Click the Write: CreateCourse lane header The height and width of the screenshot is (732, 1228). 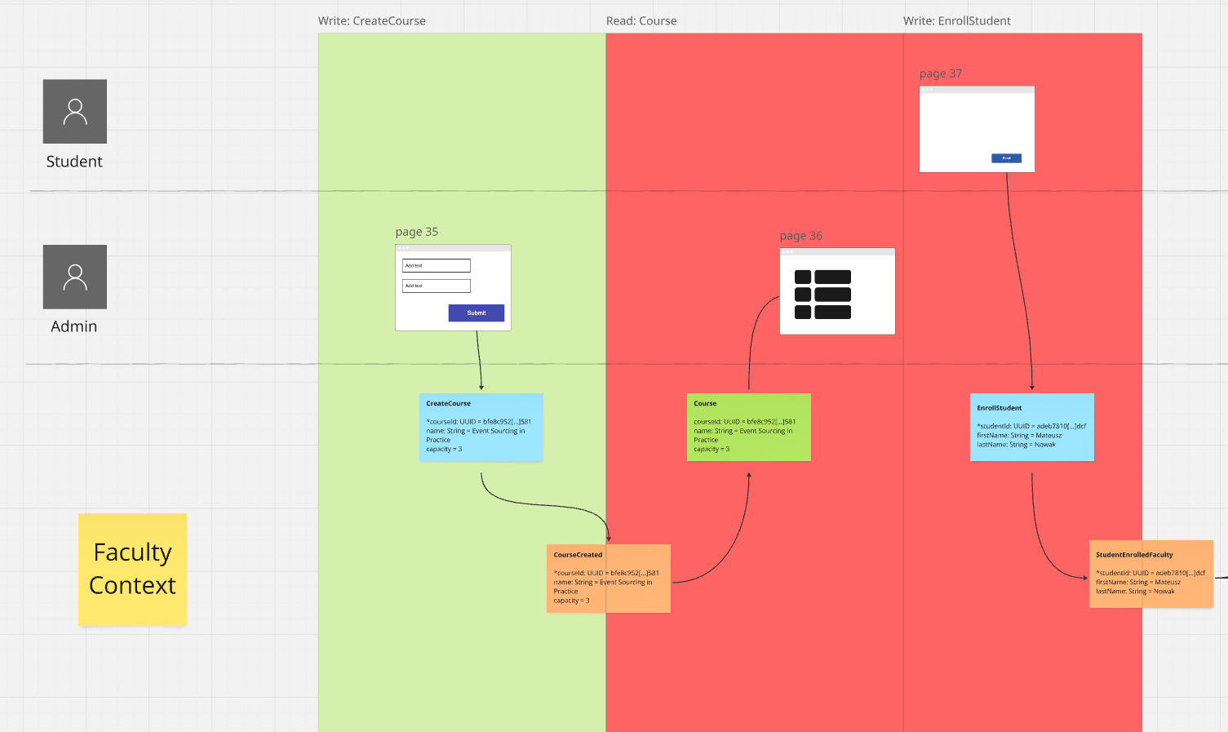(372, 20)
